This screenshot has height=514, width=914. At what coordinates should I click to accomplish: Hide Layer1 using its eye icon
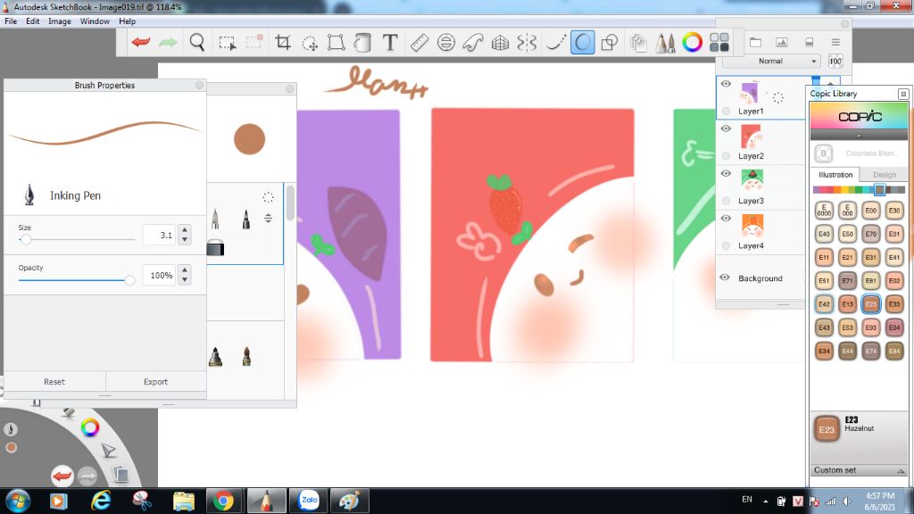(x=726, y=84)
